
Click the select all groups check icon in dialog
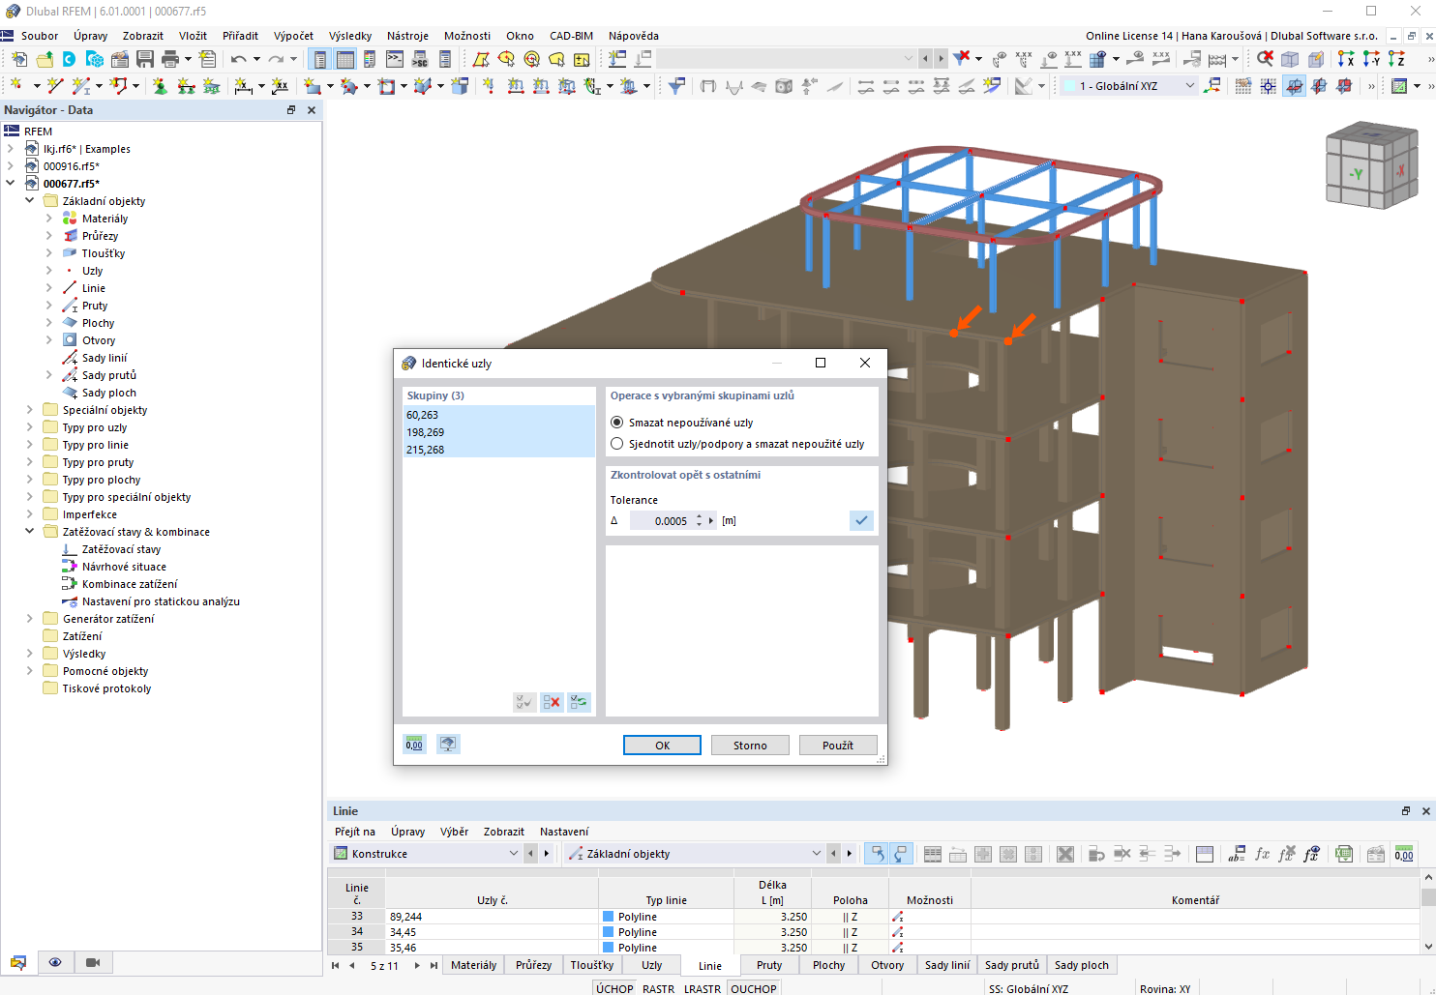[x=524, y=702]
